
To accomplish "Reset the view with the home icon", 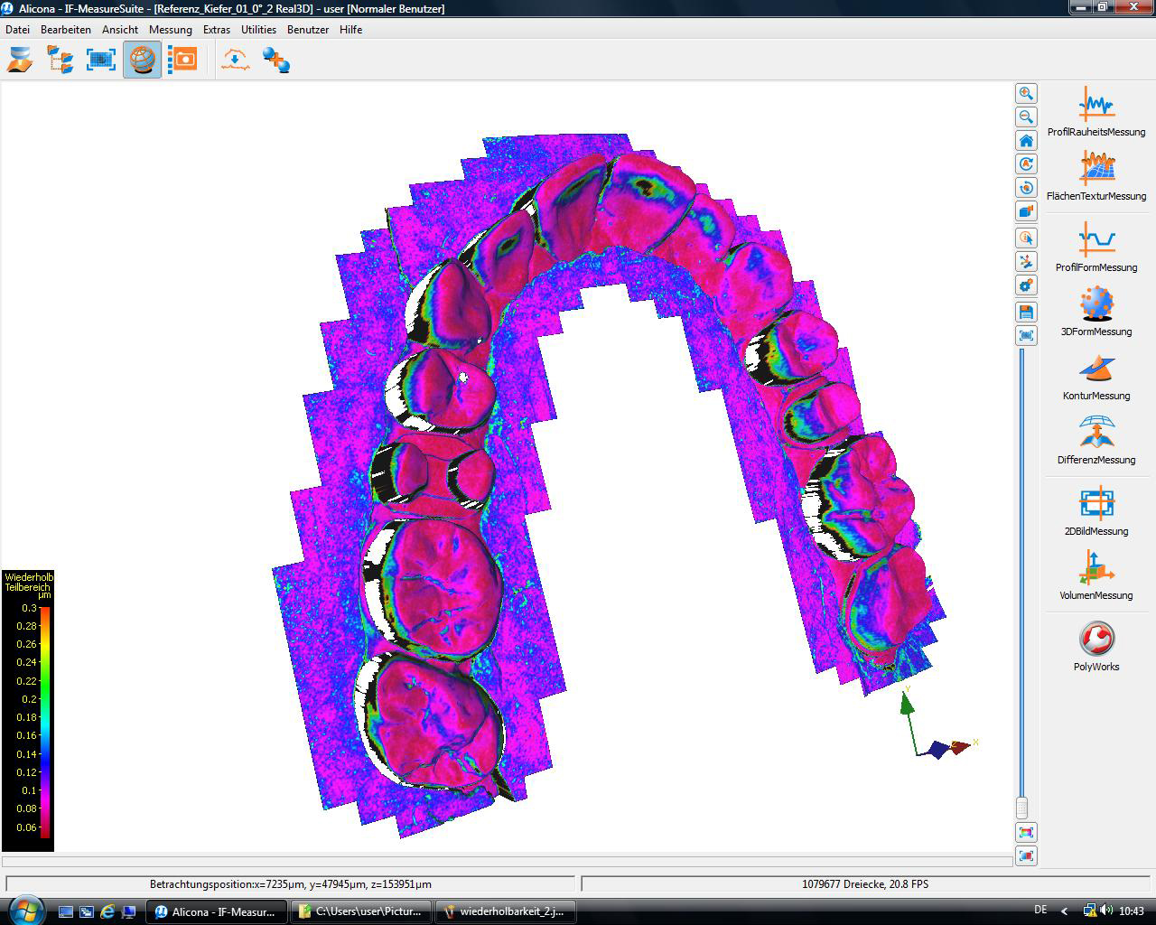I will coord(1026,141).
